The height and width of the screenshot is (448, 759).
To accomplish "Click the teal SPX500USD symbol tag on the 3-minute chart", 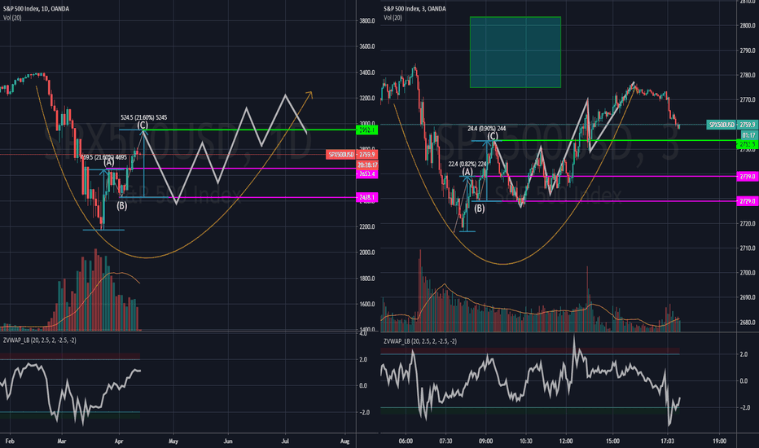I will coord(722,125).
